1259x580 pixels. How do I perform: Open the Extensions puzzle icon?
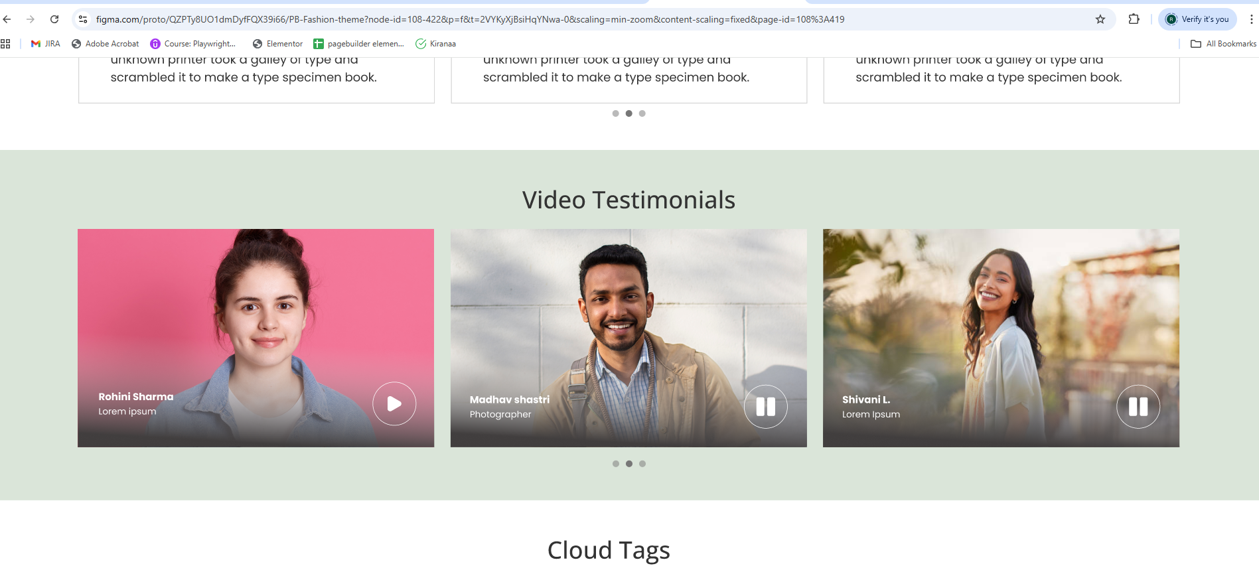(x=1134, y=19)
